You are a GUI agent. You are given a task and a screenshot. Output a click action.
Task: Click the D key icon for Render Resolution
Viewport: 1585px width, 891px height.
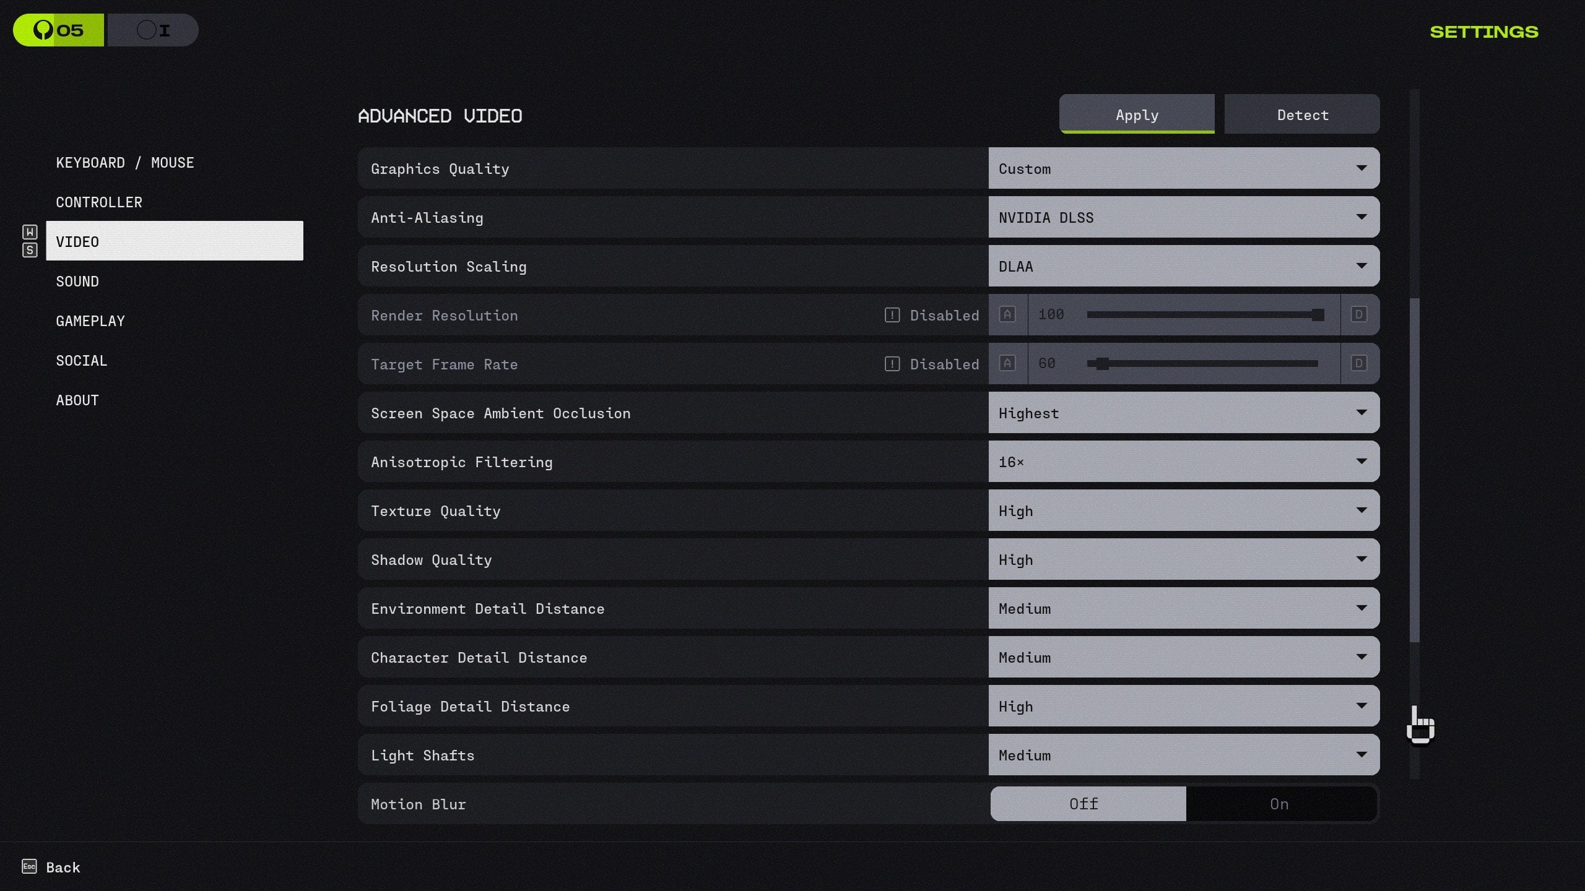(1358, 314)
